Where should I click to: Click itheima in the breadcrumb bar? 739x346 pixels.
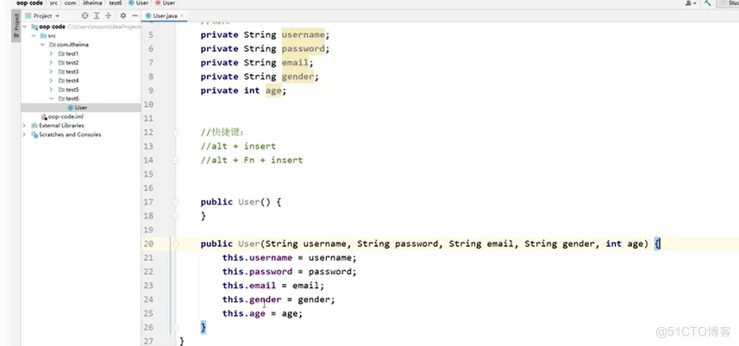coord(92,3)
